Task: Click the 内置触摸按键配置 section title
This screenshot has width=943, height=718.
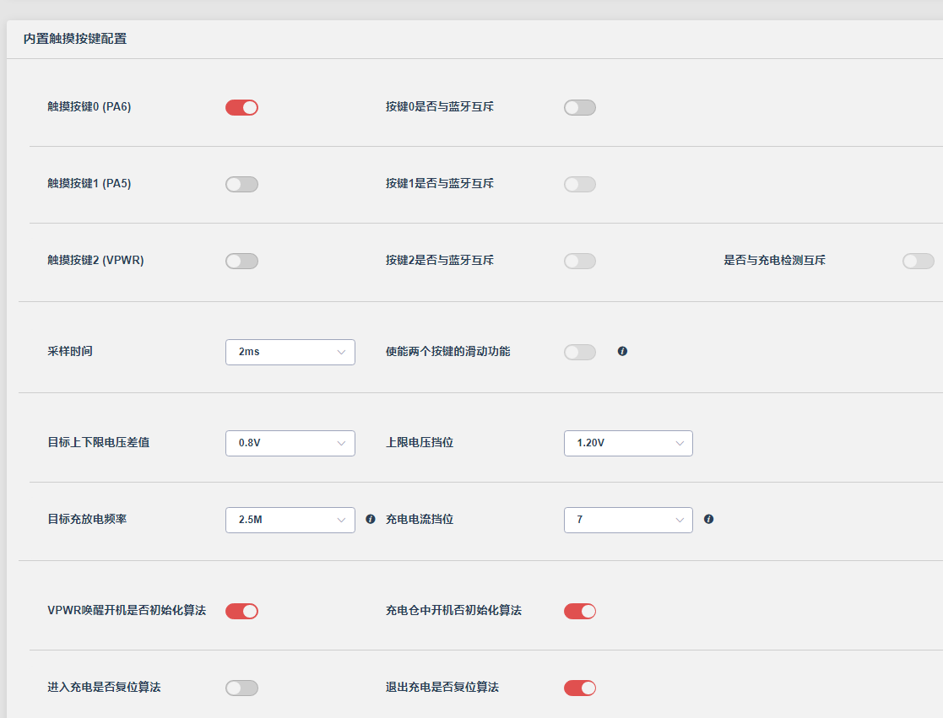Action: [x=75, y=39]
